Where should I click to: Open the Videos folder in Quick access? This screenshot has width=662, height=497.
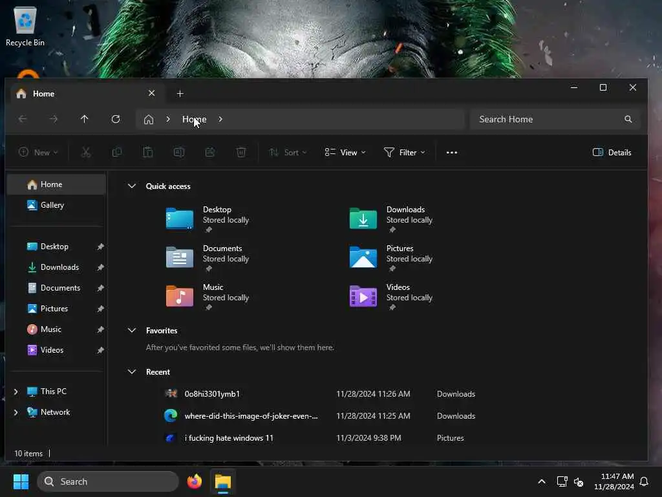coord(391,296)
